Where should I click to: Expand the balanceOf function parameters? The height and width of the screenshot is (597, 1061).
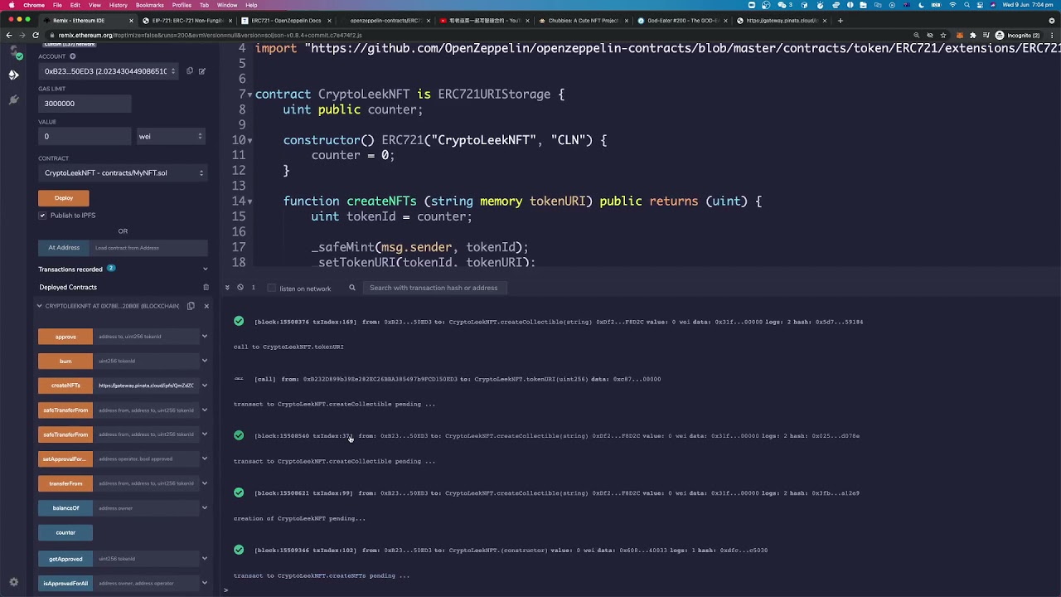(x=205, y=508)
